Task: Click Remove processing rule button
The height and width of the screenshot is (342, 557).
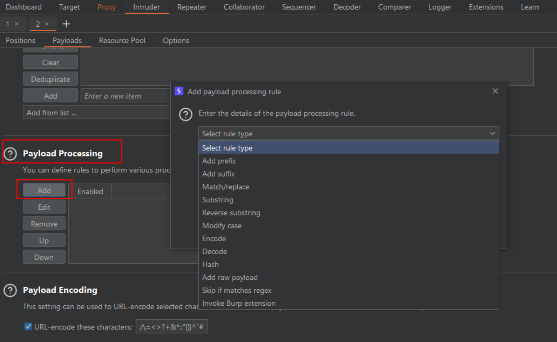Action: tap(44, 224)
